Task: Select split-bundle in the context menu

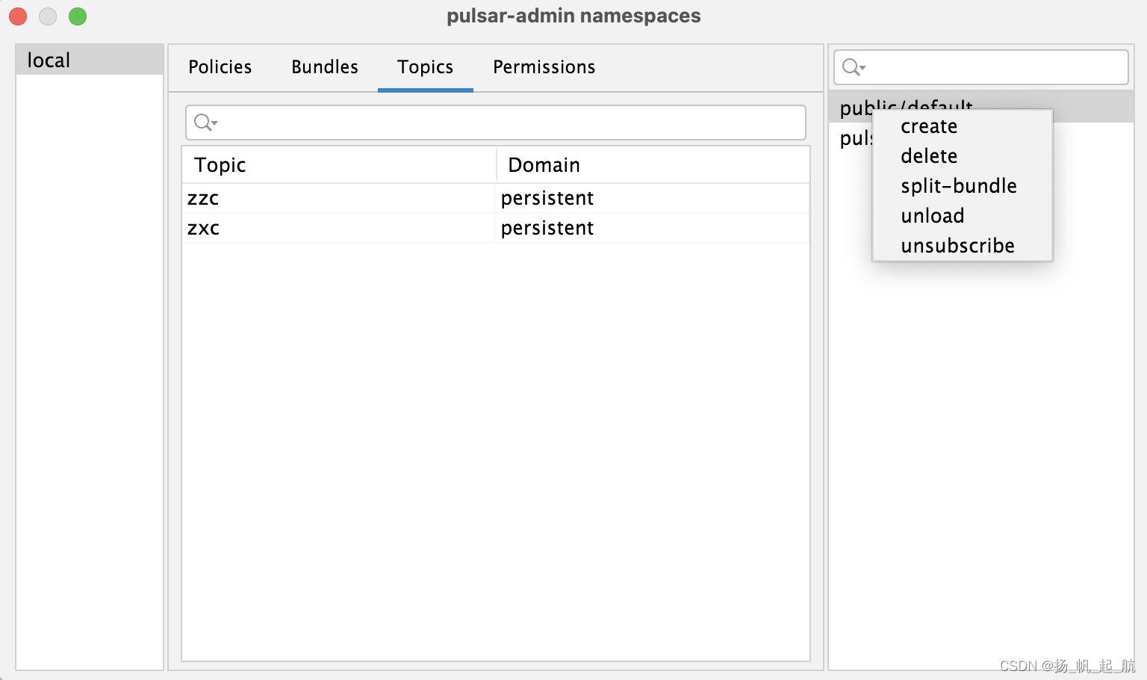Action: click(x=959, y=186)
